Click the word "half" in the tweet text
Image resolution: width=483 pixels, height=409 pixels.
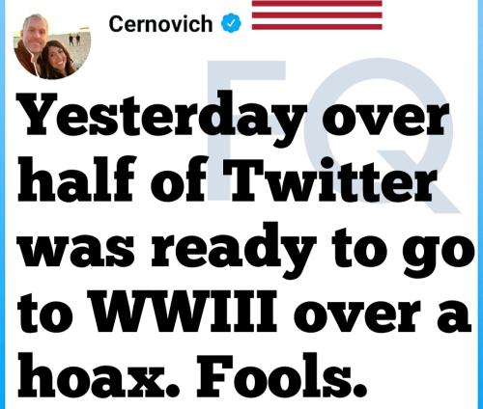click(x=76, y=178)
